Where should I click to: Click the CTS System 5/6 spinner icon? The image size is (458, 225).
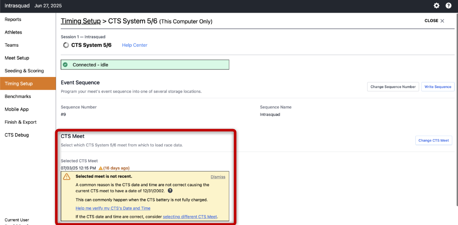[66, 45]
